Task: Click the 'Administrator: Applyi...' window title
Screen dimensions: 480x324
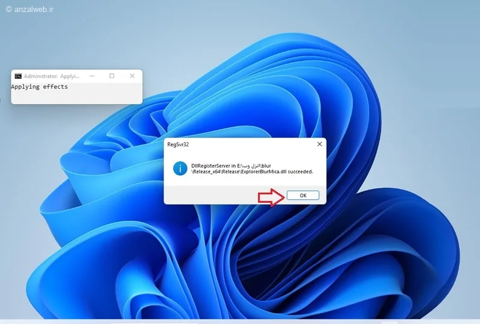Action: pos(52,76)
